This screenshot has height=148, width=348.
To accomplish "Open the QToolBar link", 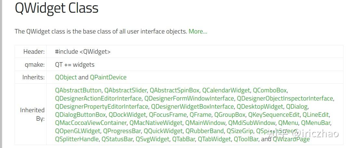I will 246,139.
